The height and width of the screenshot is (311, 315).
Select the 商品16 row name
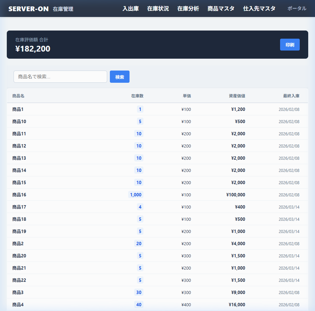[19, 195]
